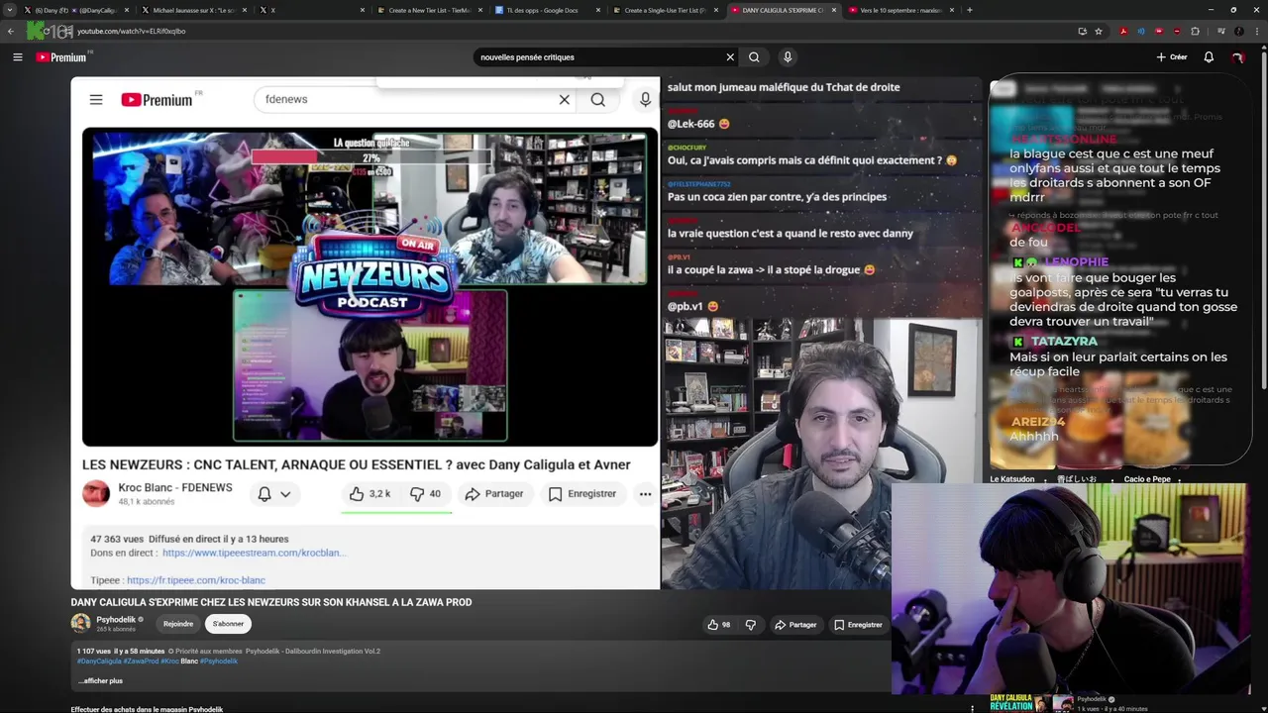Expand the notification preferences chevron
Image resolution: width=1268 pixels, height=713 pixels.
[285, 493]
